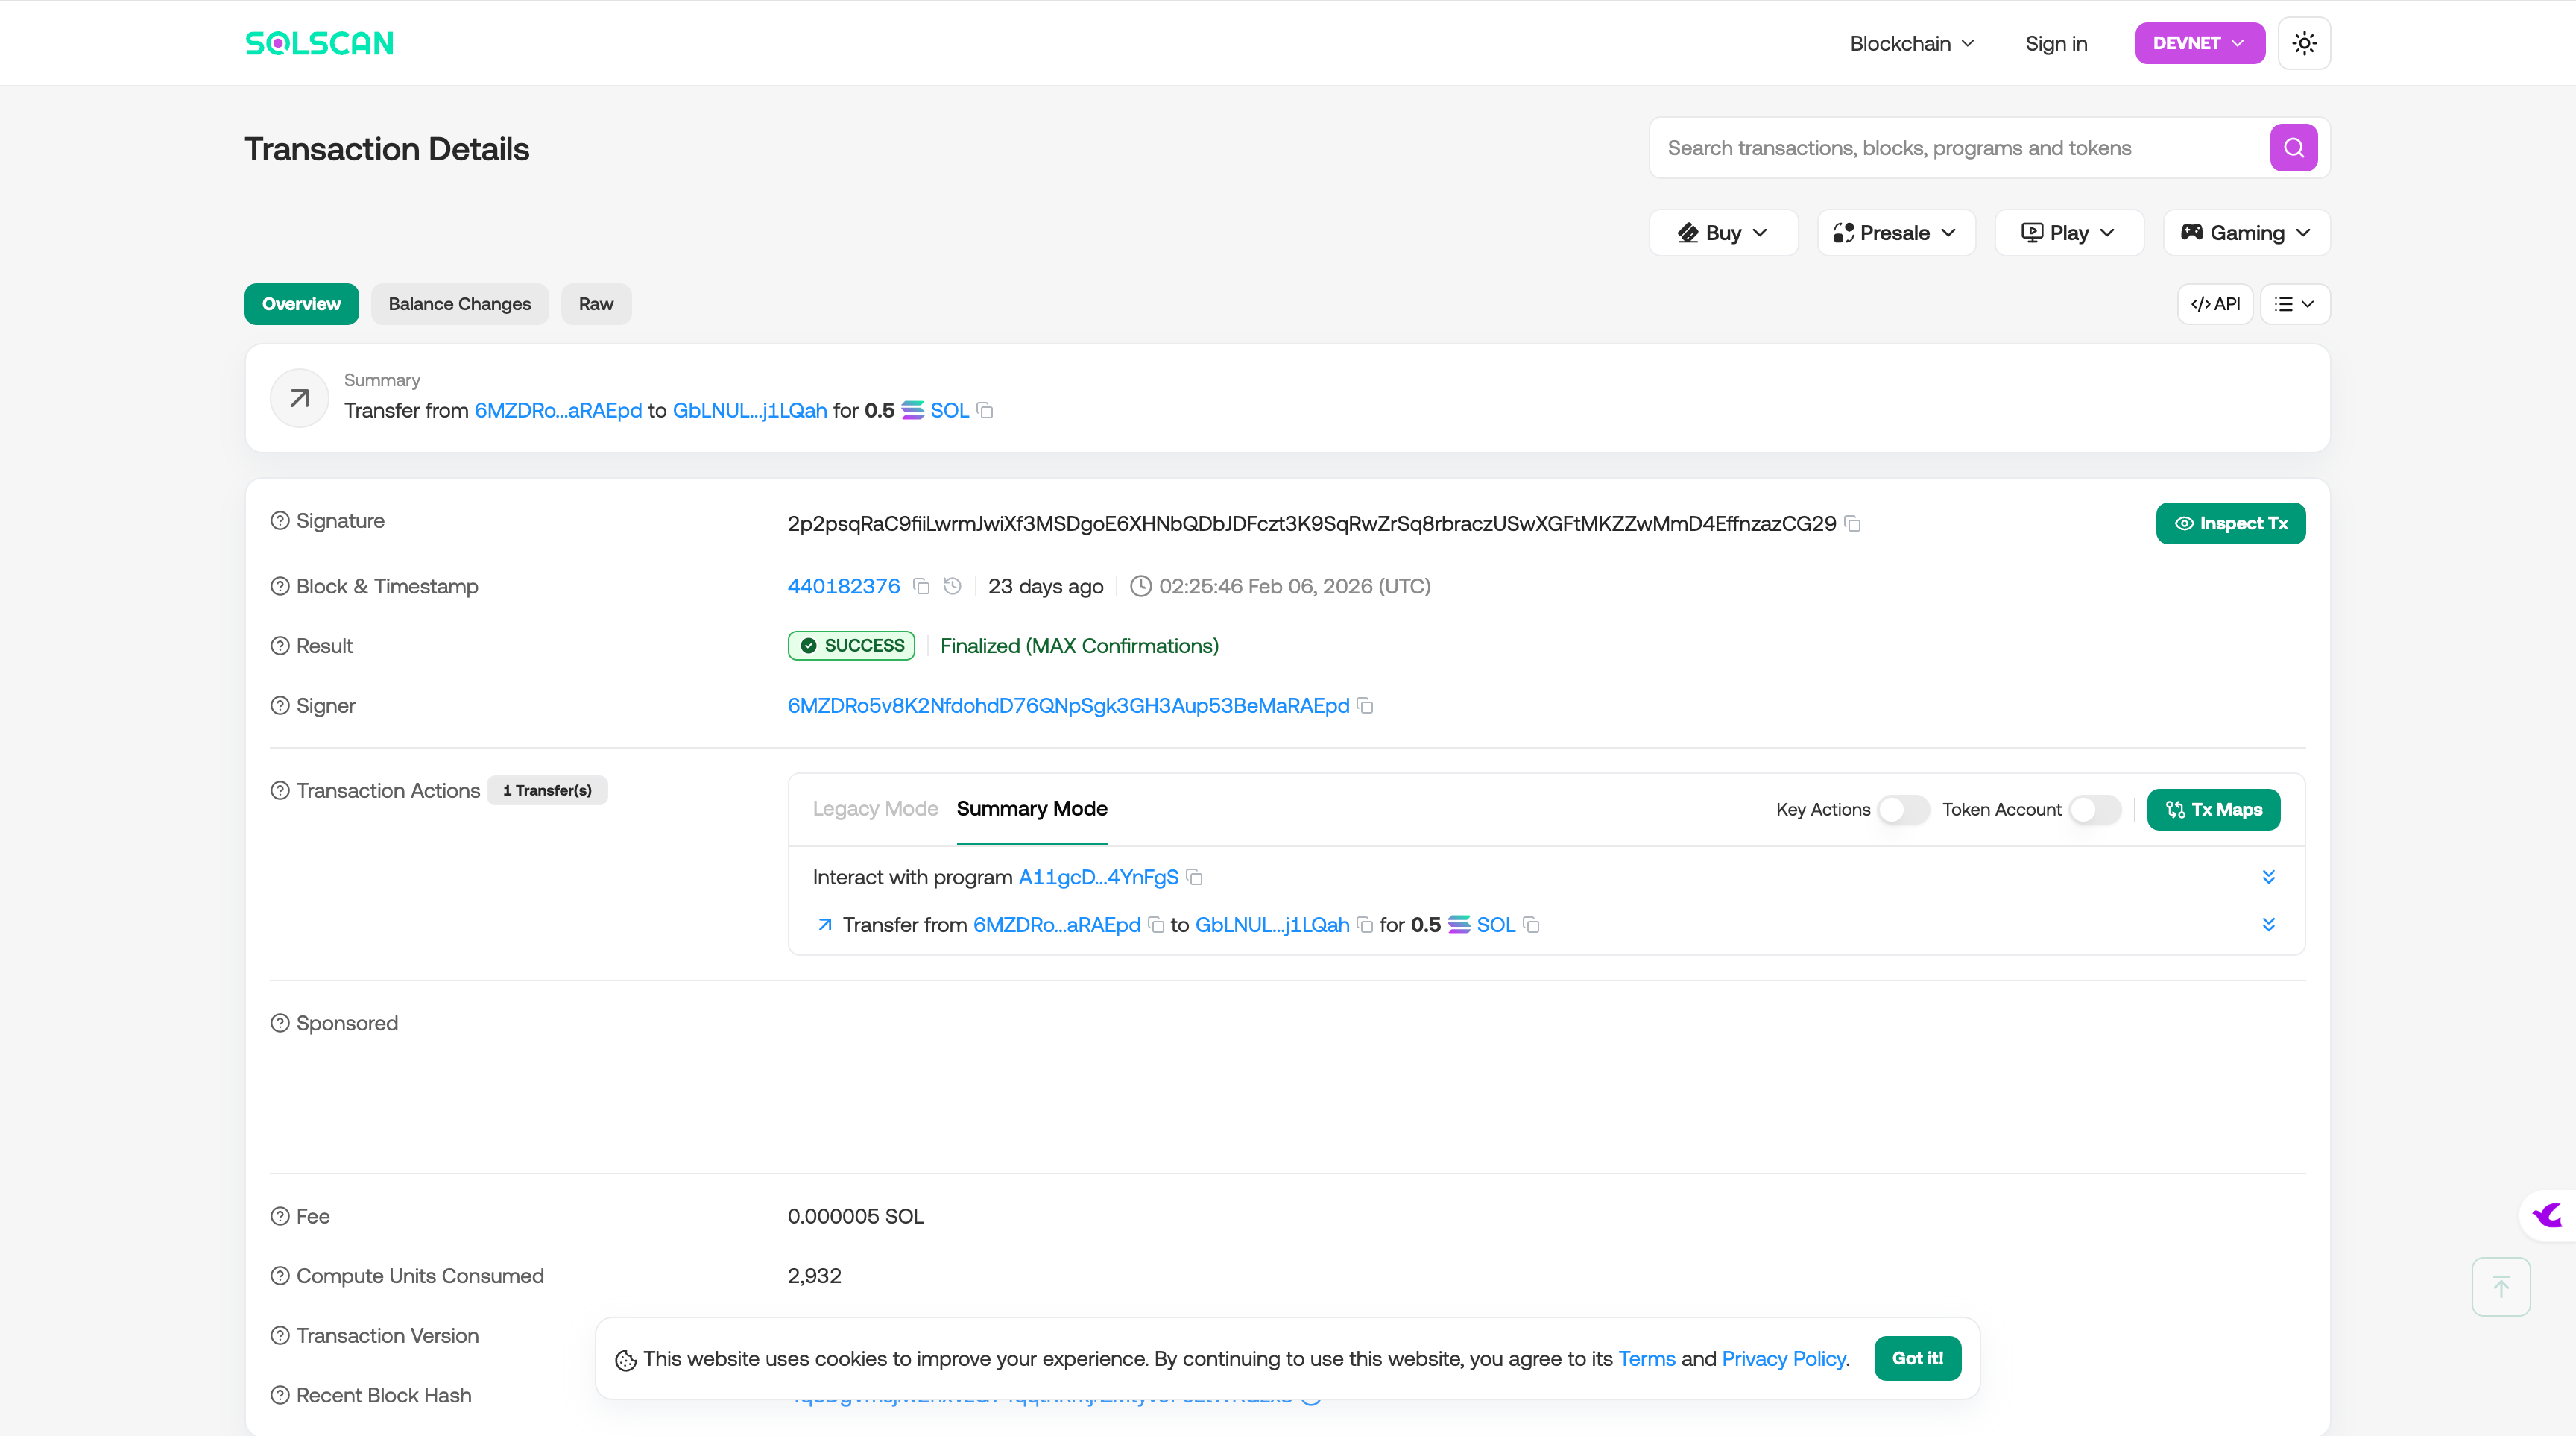Viewport: 2576px width, 1436px height.
Task: Select Legacy Mode tab
Action: coord(875,809)
